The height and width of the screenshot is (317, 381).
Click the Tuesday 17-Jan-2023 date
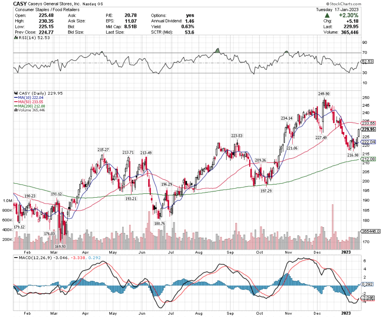point(337,10)
